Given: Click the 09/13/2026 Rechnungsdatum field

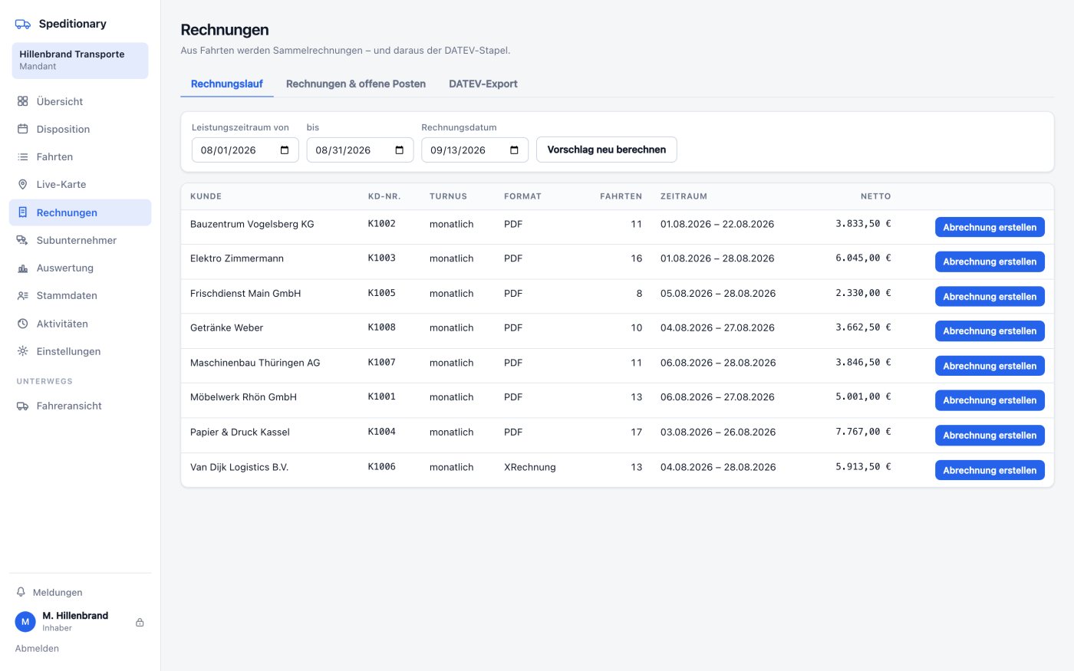Looking at the screenshot, I should coord(475,150).
